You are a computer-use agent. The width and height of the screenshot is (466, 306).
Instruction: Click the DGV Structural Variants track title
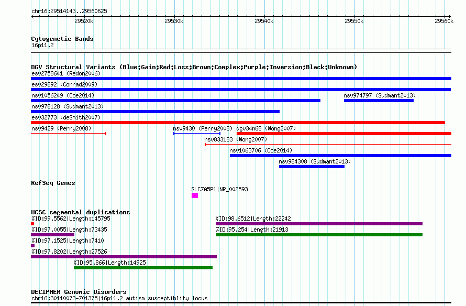pos(194,67)
